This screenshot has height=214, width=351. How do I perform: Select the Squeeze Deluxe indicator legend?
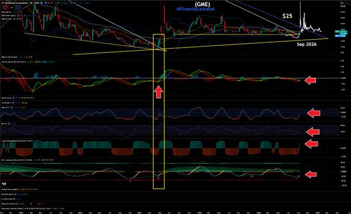(x=17, y=160)
